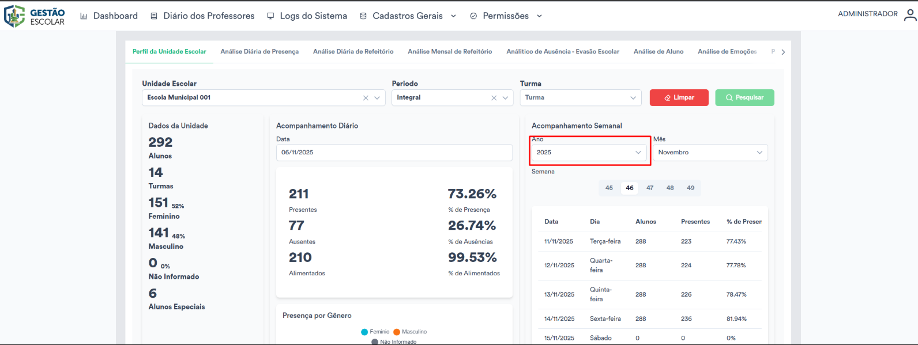
Task: Clear the Período Integral selection with the X
Action: tap(494, 98)
